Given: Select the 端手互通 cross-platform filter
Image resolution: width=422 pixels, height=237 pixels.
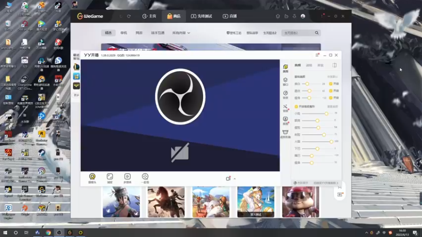Looking at the screenshot, I should click(x=158, y=33).
